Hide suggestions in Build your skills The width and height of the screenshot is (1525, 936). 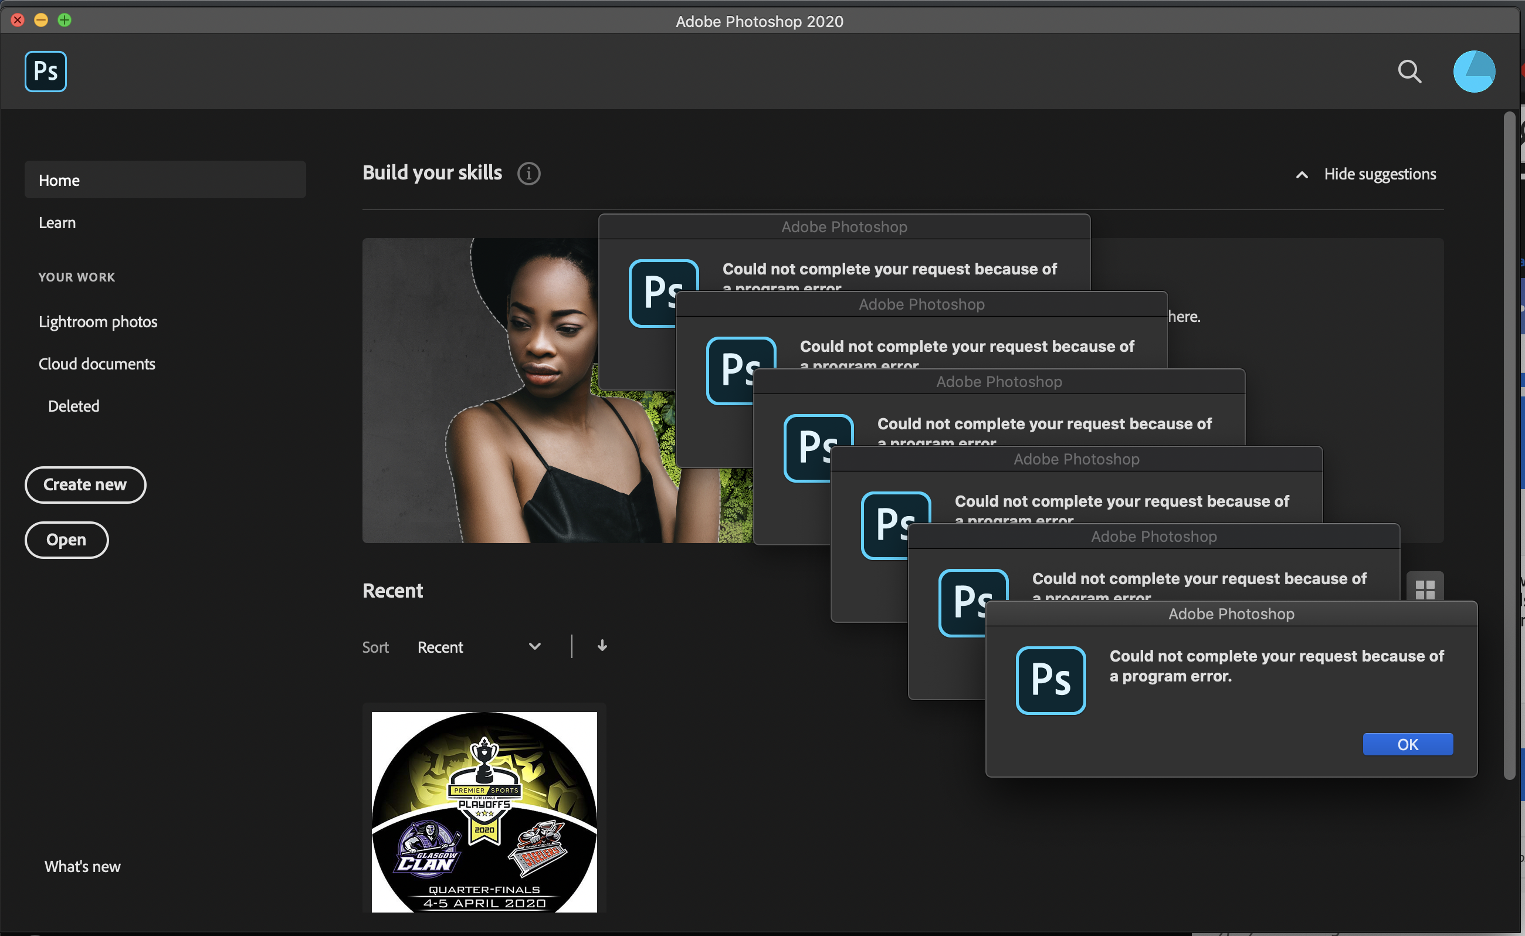1380,174
